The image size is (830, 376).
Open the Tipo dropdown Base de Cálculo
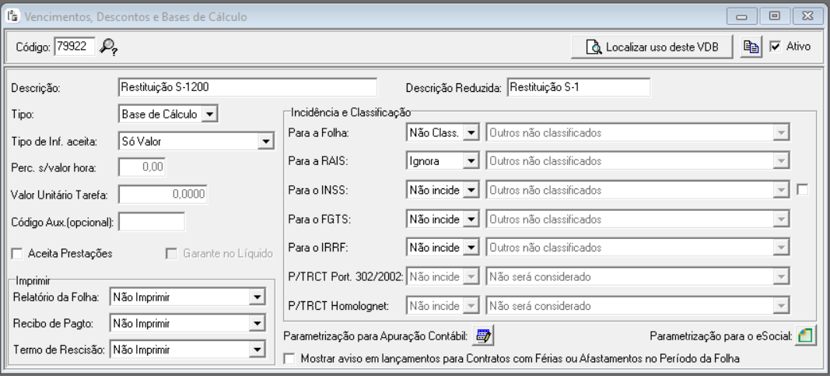pos(209,114)
